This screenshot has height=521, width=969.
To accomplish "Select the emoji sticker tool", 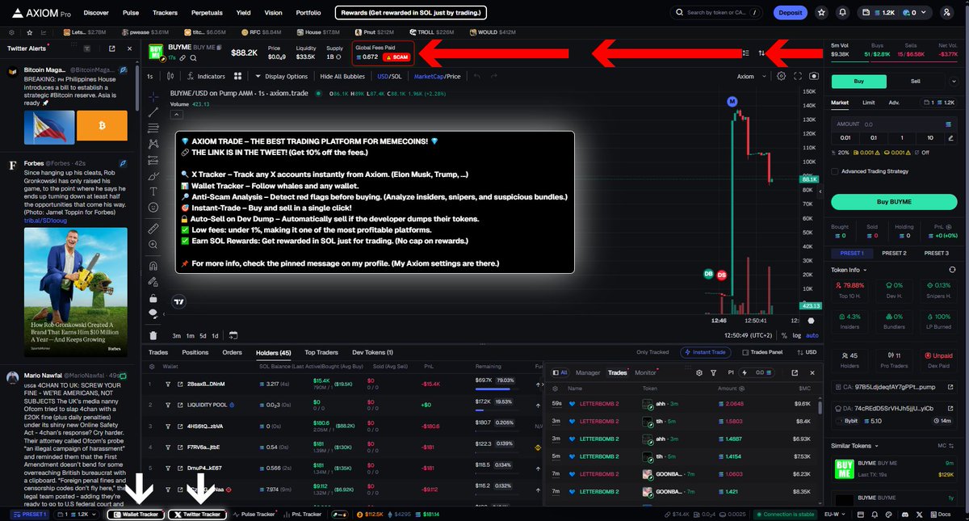I will click(x=153, y=207).
